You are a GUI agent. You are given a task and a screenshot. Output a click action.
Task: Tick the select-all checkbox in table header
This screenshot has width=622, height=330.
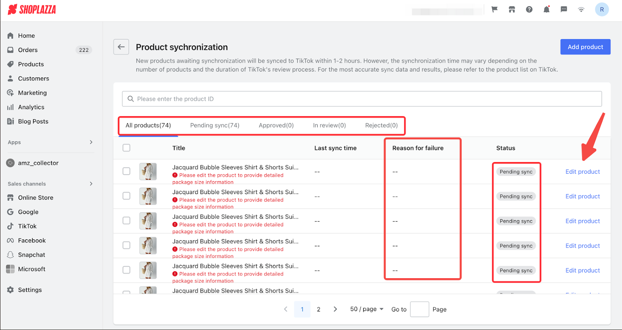pos(126,148)
